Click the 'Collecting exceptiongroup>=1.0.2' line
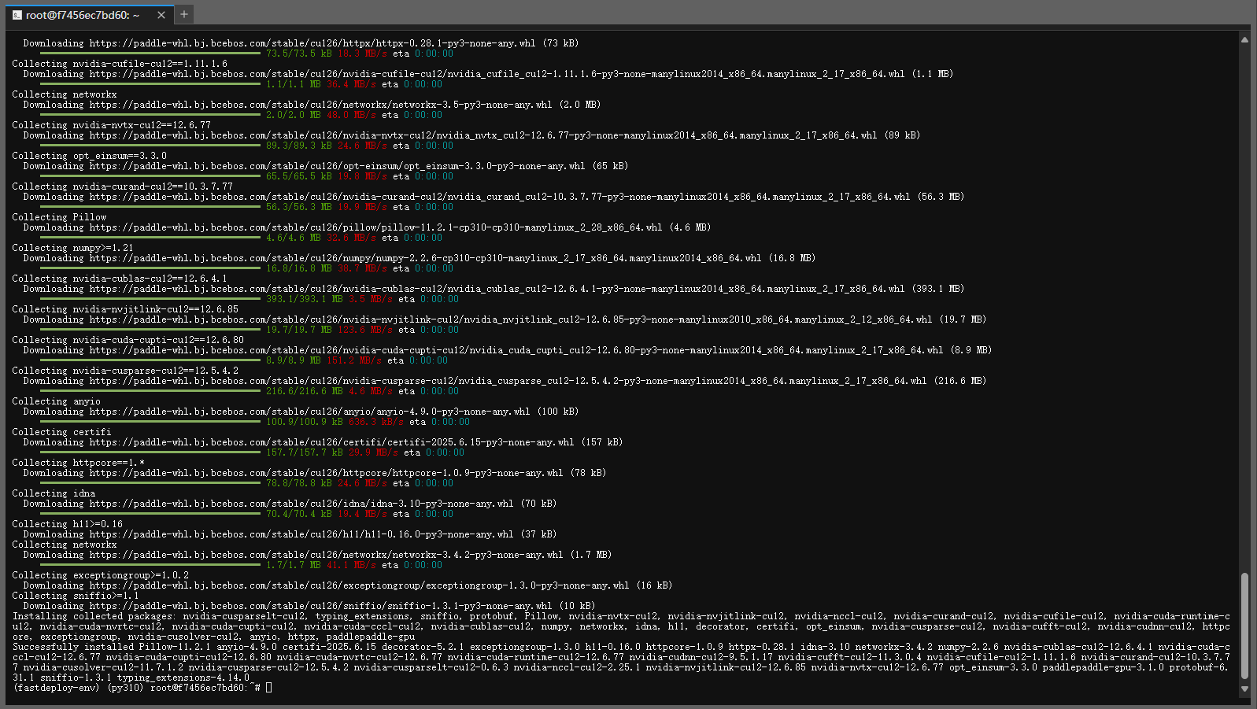Image resolution: width=1257 pixels, height=709 pixels. (x=100, y=575)
